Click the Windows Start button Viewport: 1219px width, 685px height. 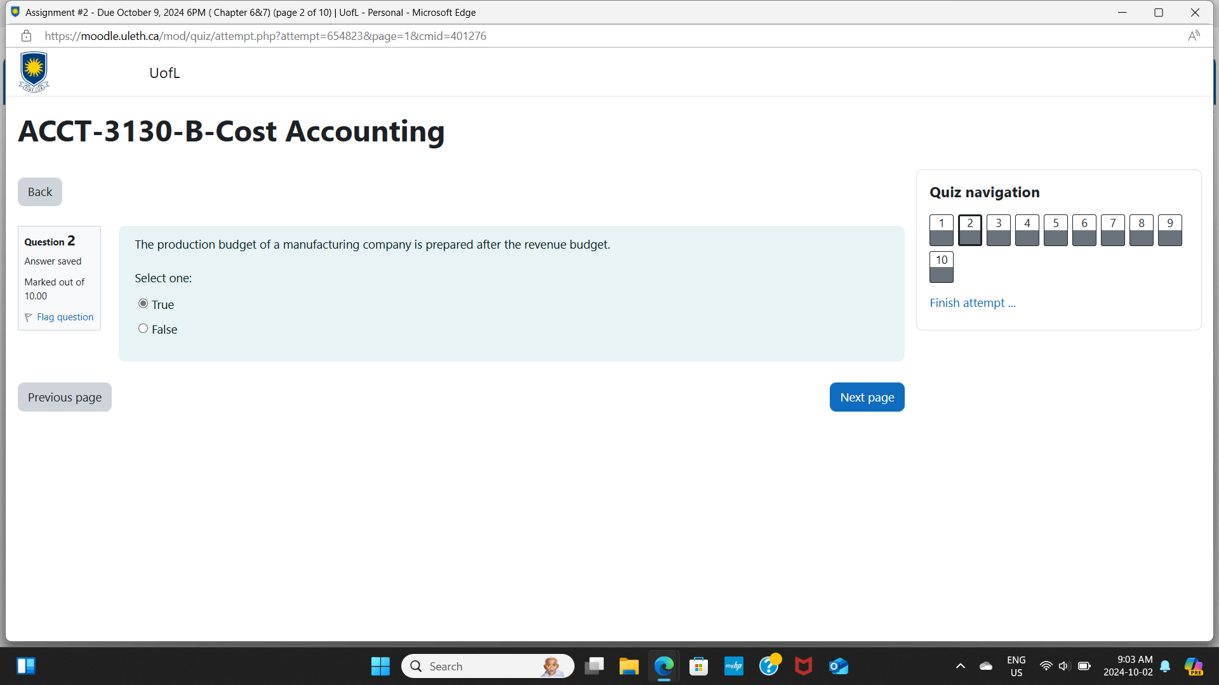coord(380,666)
